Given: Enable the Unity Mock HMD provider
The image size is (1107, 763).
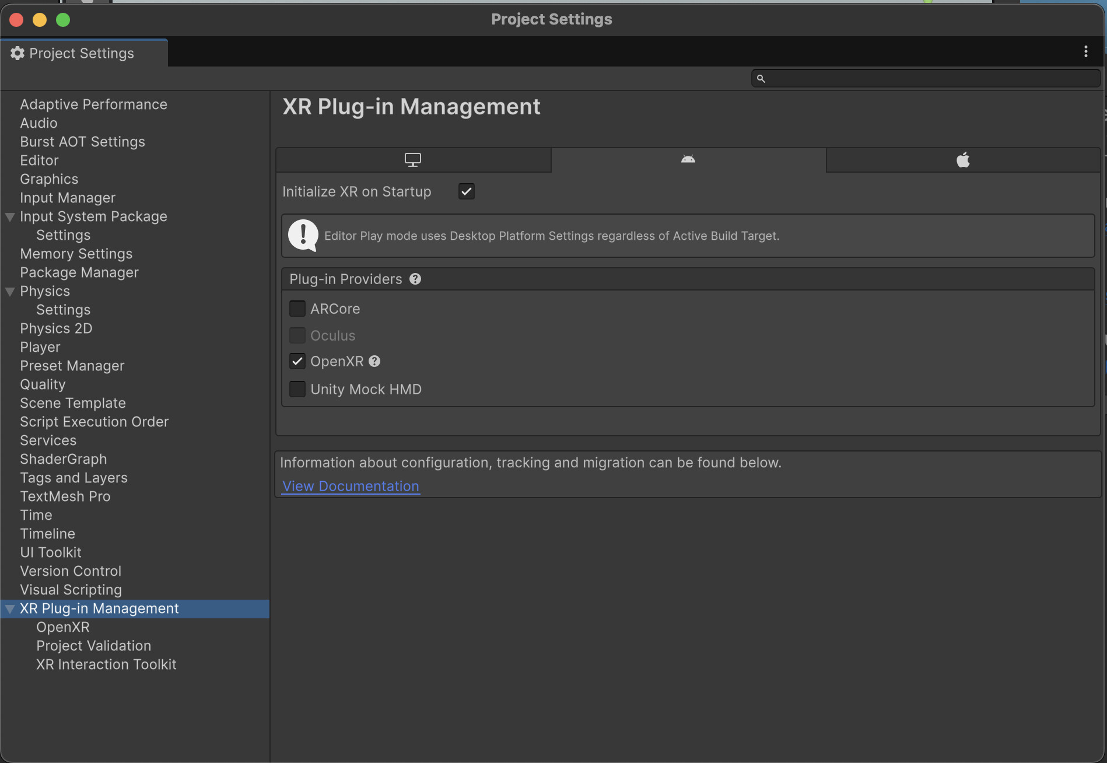Looking at the screenshot, I should pyautogui.click(x=297, y=389).
